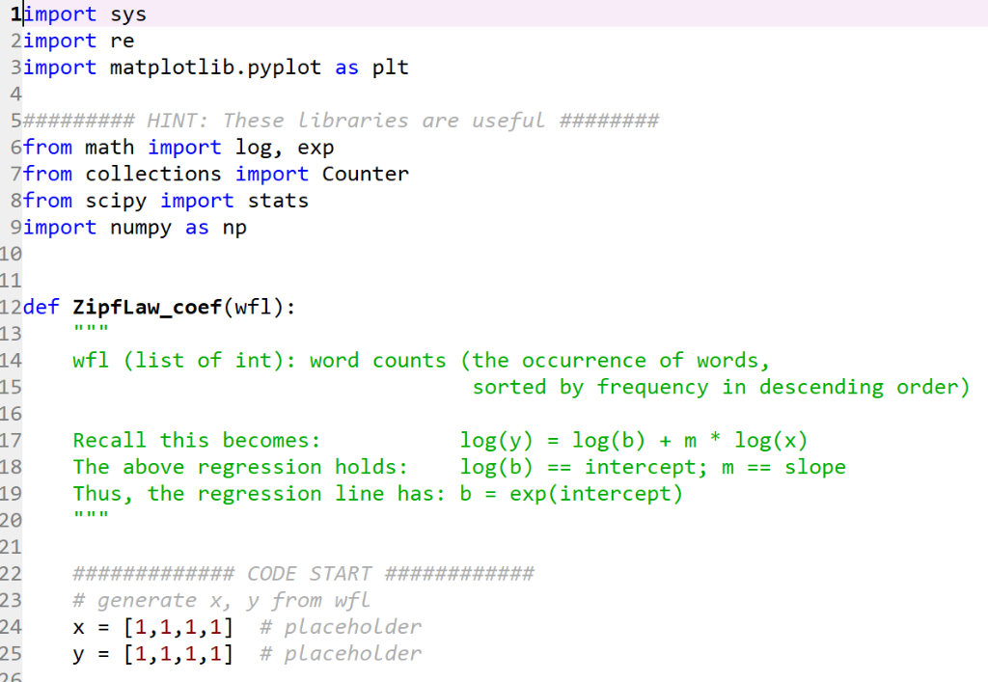Place cursor on the import sys statement
Screen dimensions: 988x682
87,14
